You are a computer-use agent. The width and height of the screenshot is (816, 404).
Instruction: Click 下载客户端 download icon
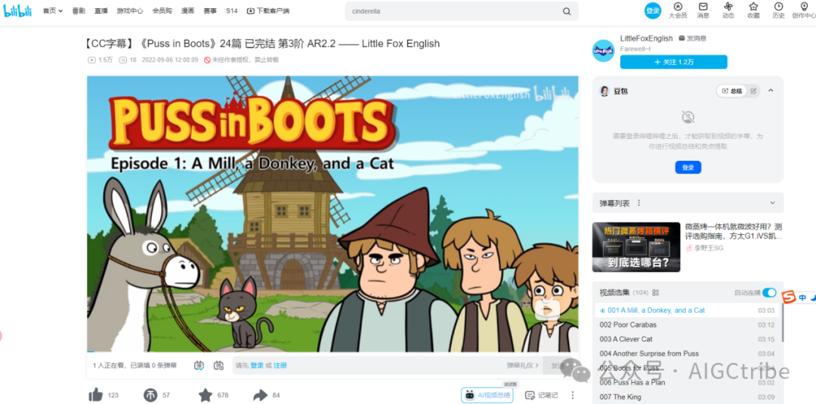[x=250, y=11]
